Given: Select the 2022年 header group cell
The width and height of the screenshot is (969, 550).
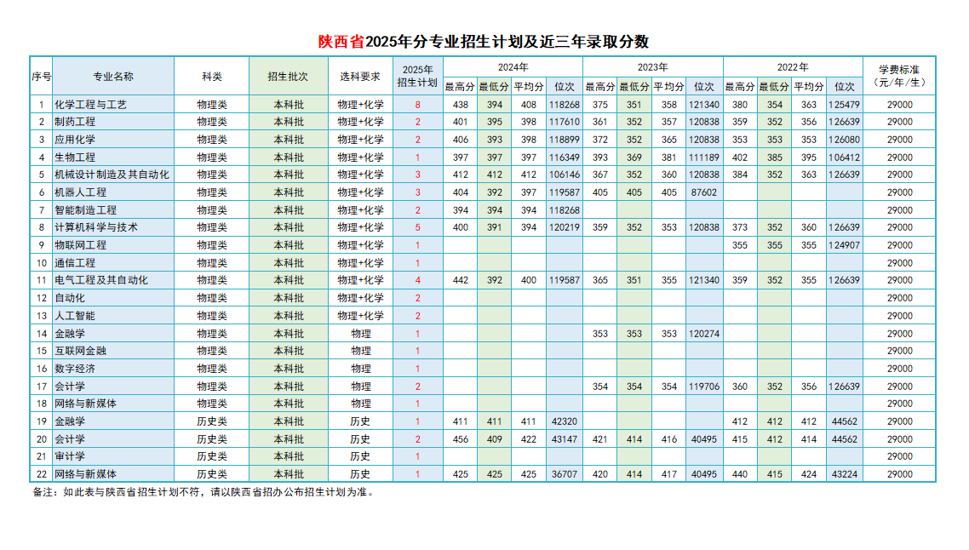Looking at the screenshot, I should 792,67.
